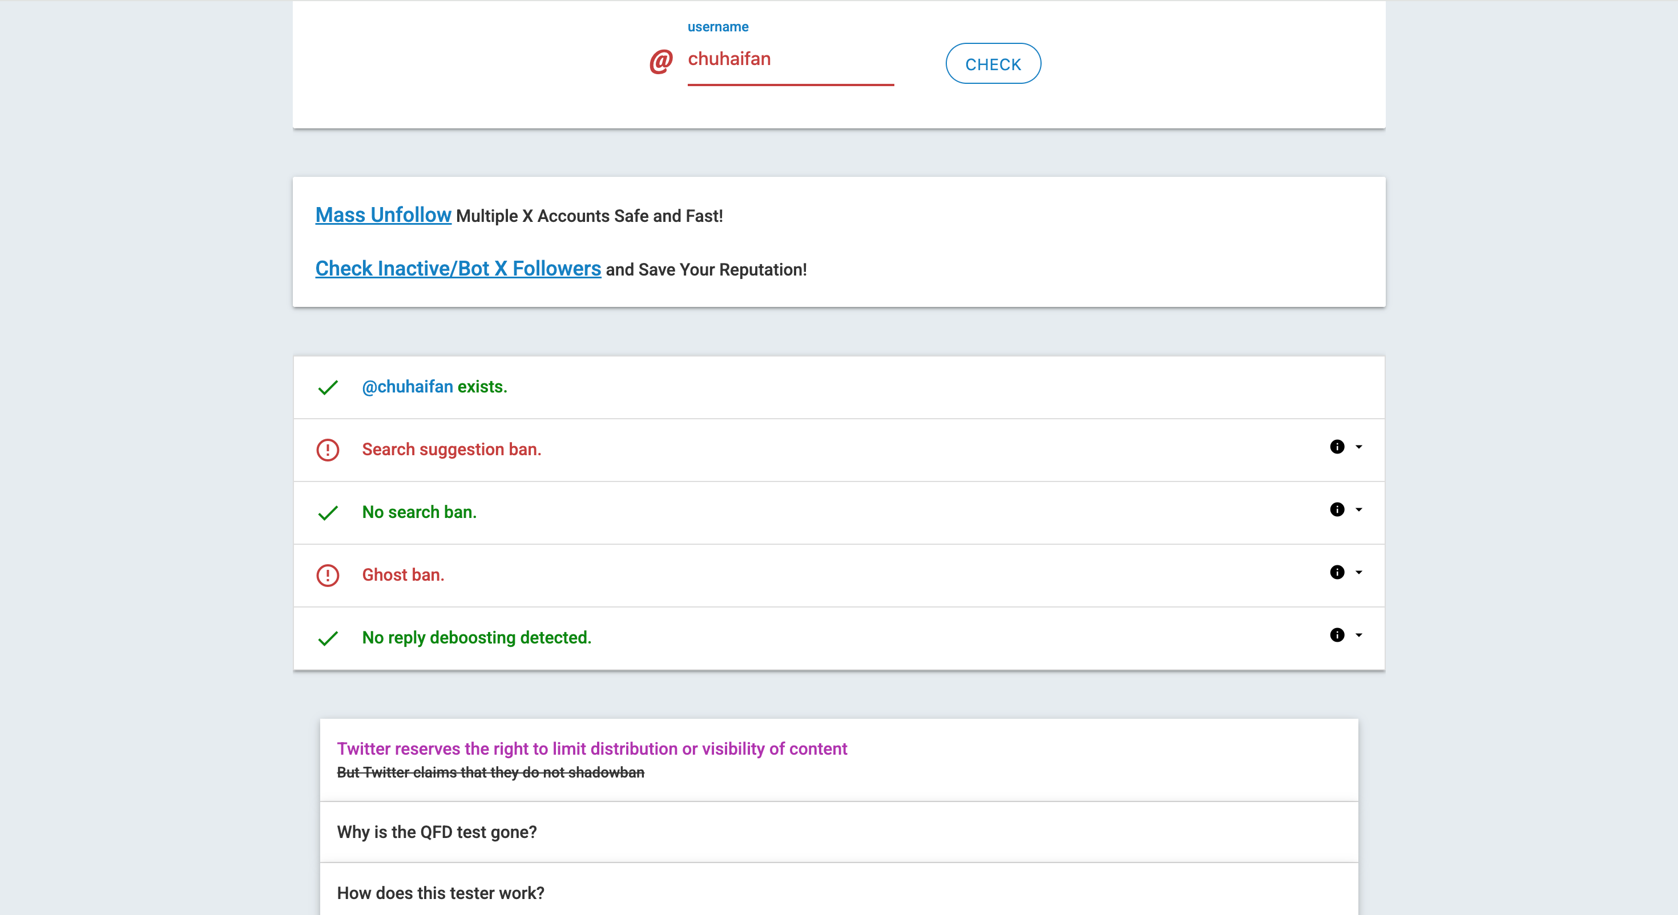Expand Ghost ban details arrow
Viewport: 1678px width, 915px height.
click(x=1359, y=572)
